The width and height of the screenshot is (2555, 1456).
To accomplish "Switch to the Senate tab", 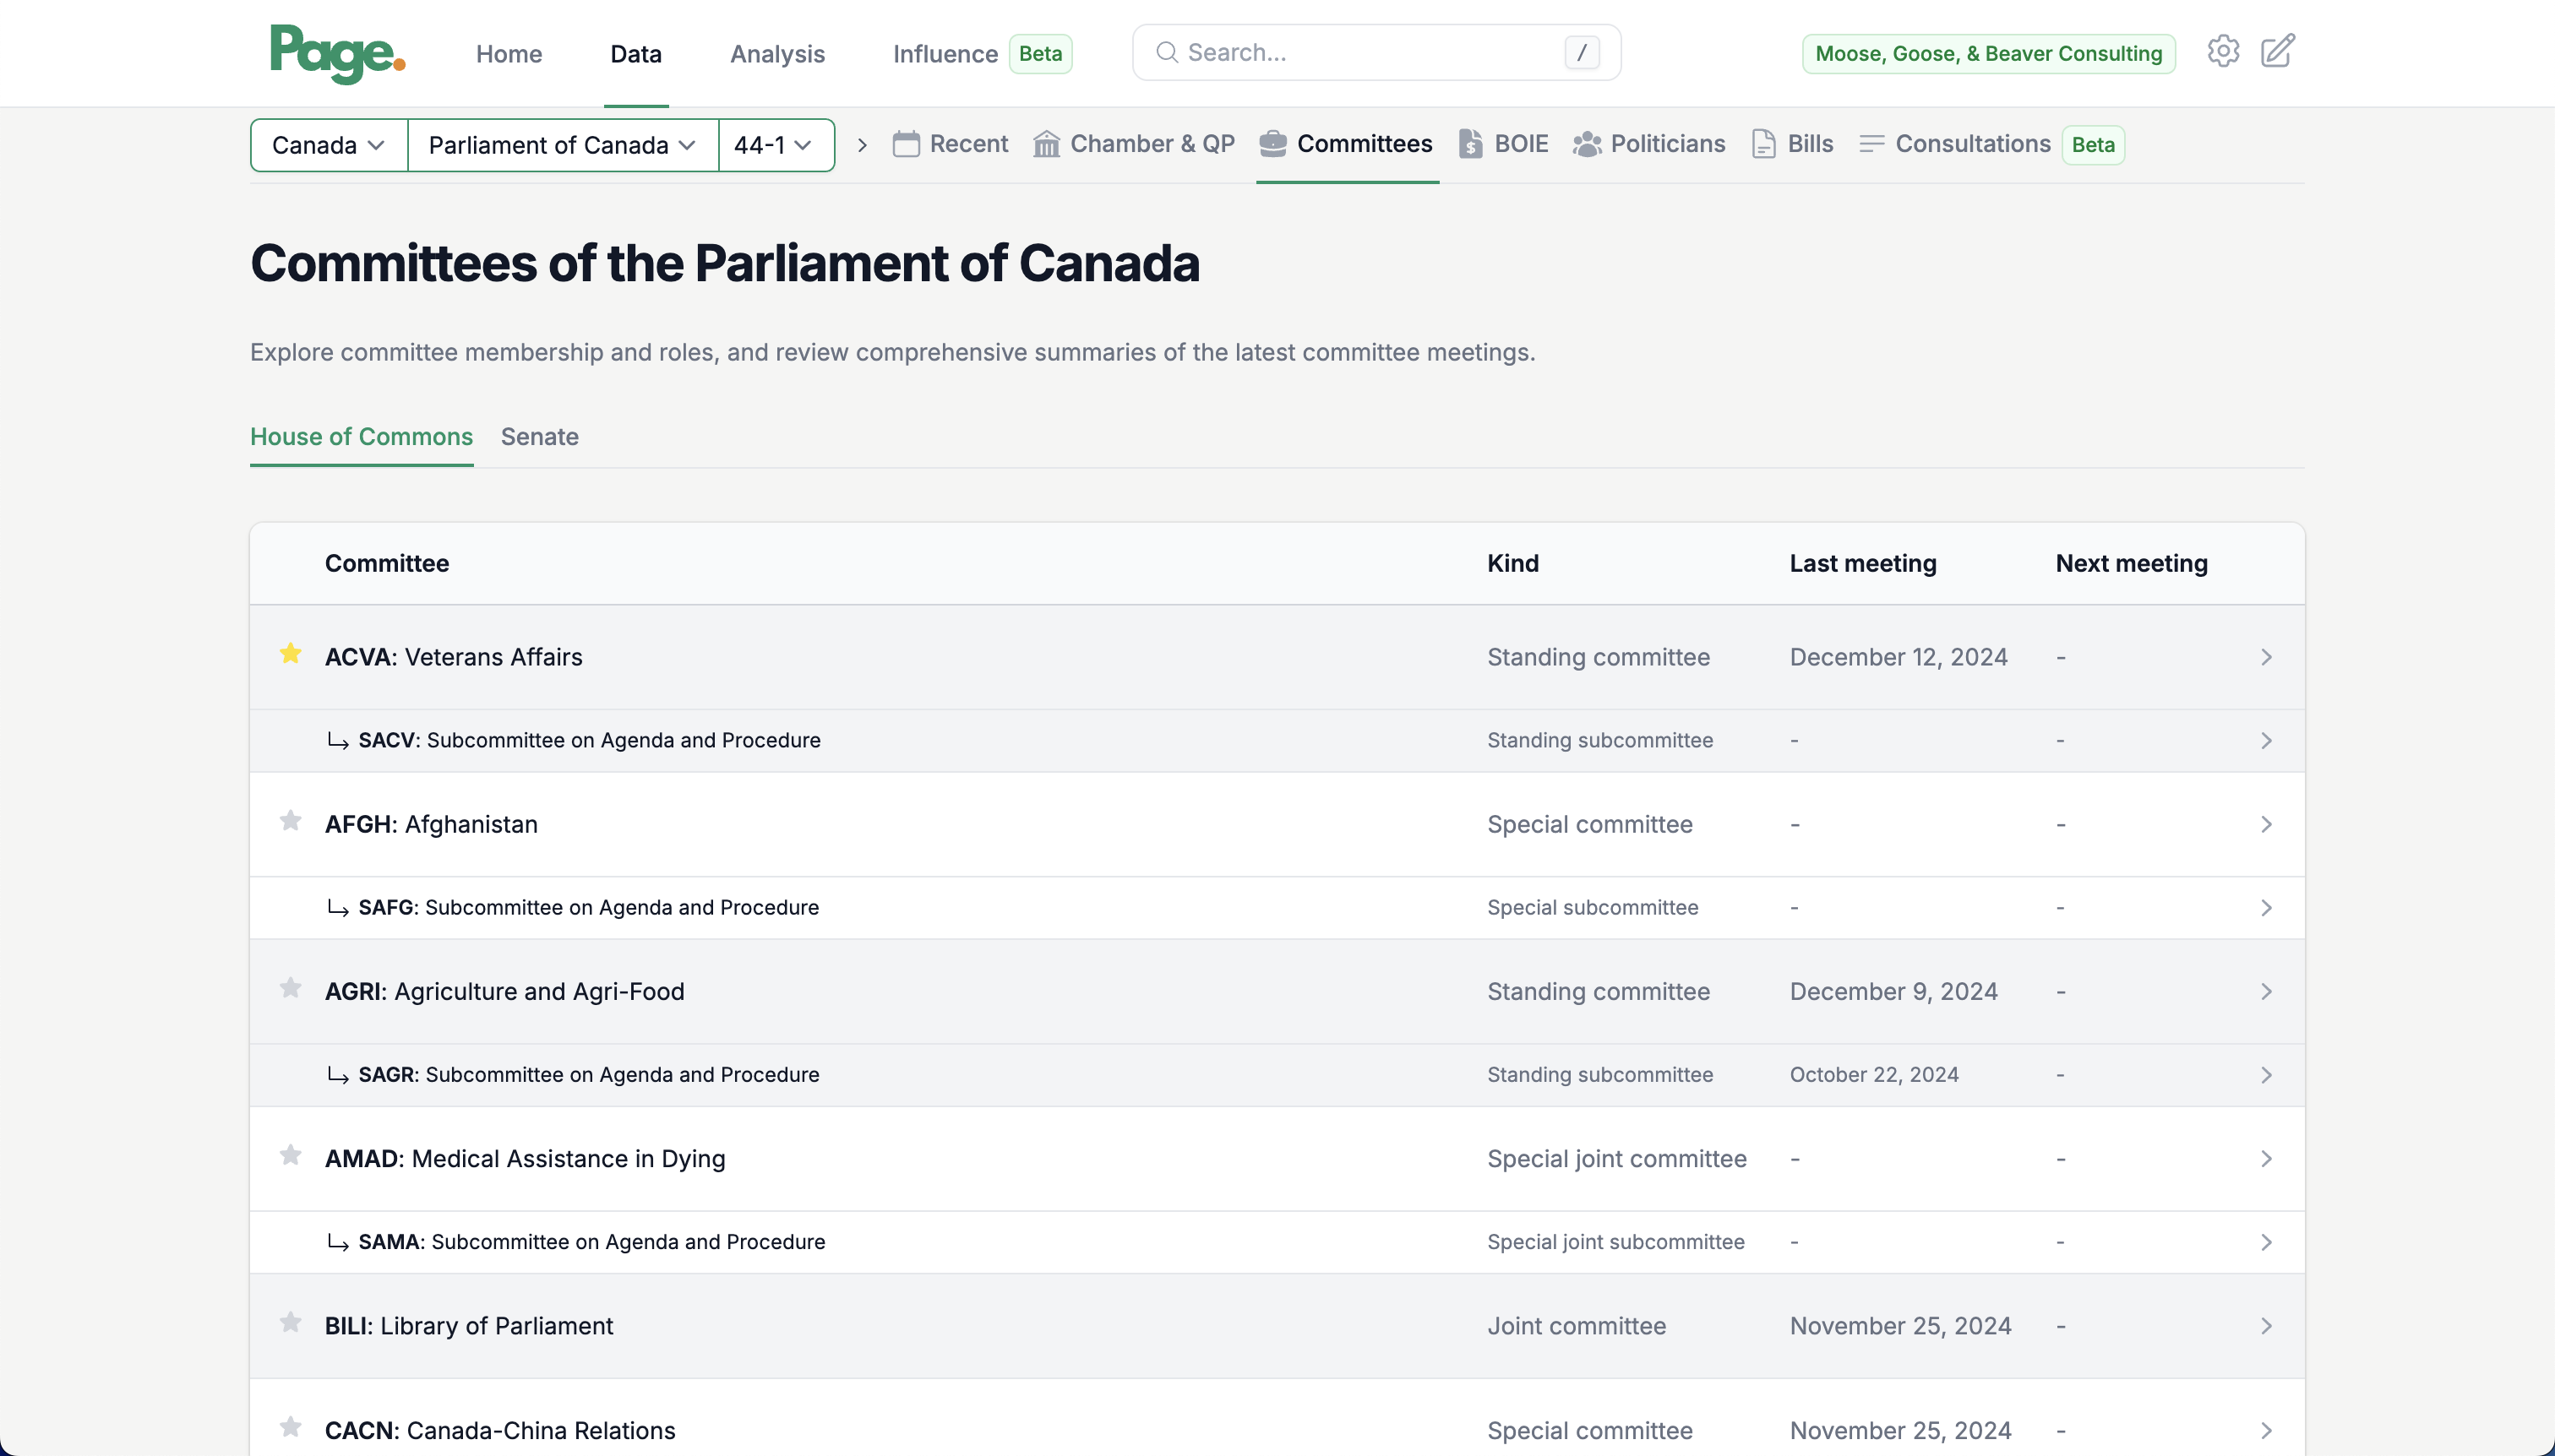I will [x=539, y=437].
